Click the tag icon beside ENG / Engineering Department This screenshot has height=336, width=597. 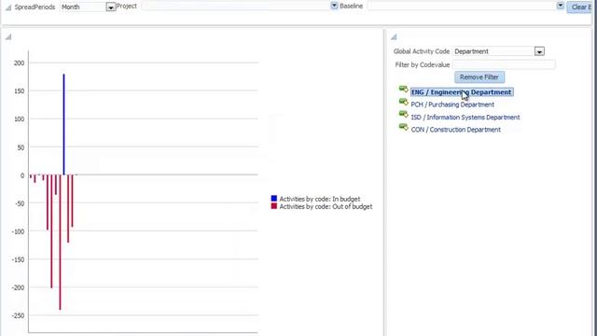pos(403,90)
